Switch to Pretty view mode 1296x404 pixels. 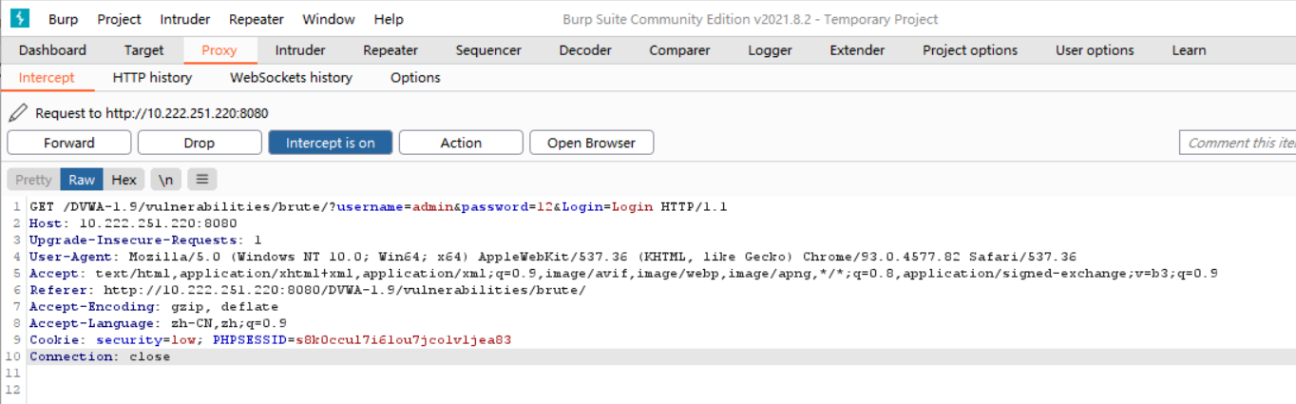point(33,180)
